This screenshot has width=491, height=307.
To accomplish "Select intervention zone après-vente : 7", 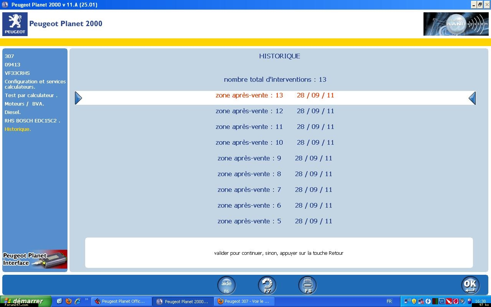I will click(x=275, y=190).
